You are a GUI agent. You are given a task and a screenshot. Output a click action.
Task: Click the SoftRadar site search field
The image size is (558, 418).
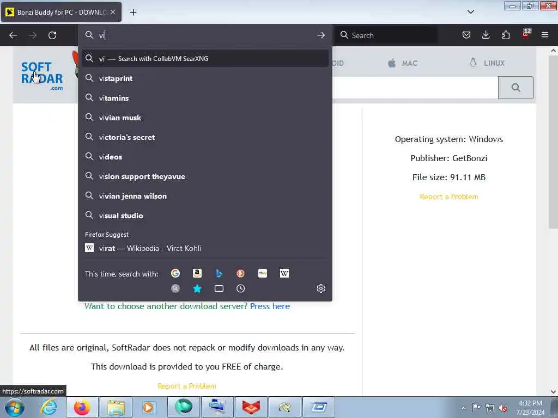pos(415,88)
